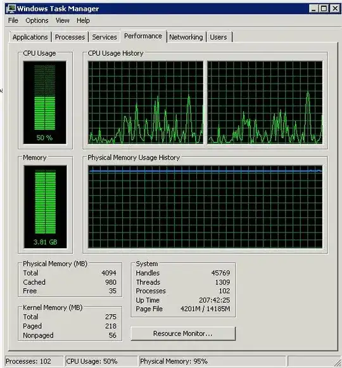Click the Free memory value 35
This screenshot has height=368, width=342.
113,291
